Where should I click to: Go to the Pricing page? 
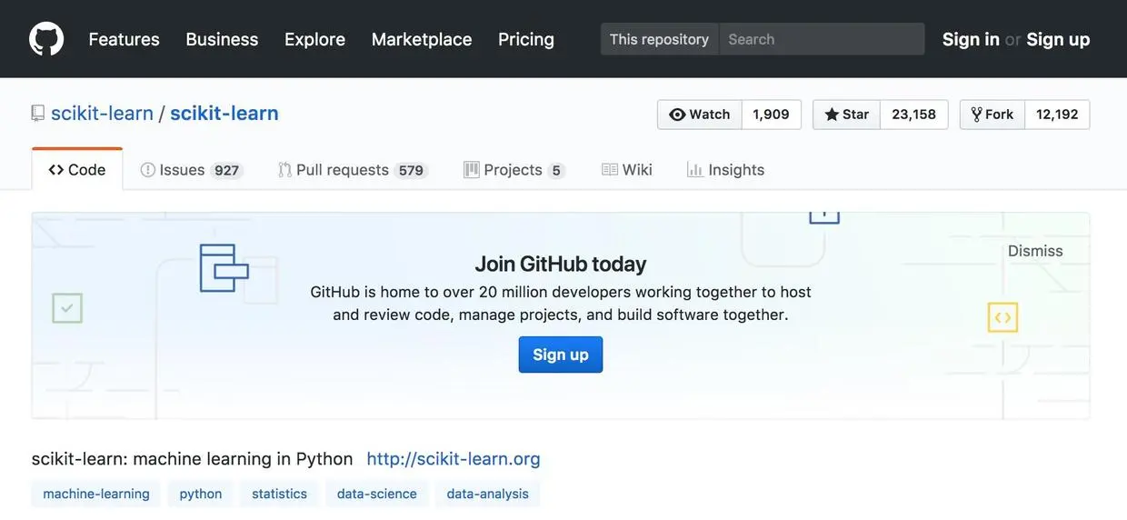pyautogui.click(x=526, y=39)
